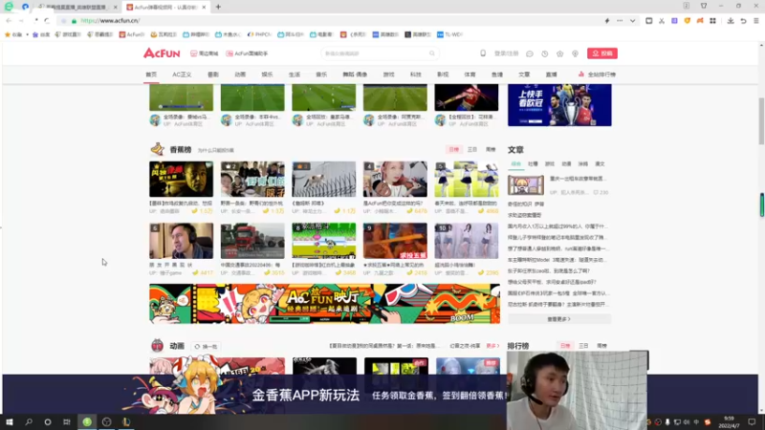The width and height of the screenshot is (765, 430).
Task: Open browser hamburger menu
Action: (755, 21)
